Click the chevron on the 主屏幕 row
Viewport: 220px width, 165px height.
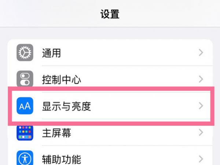(201, 133)
